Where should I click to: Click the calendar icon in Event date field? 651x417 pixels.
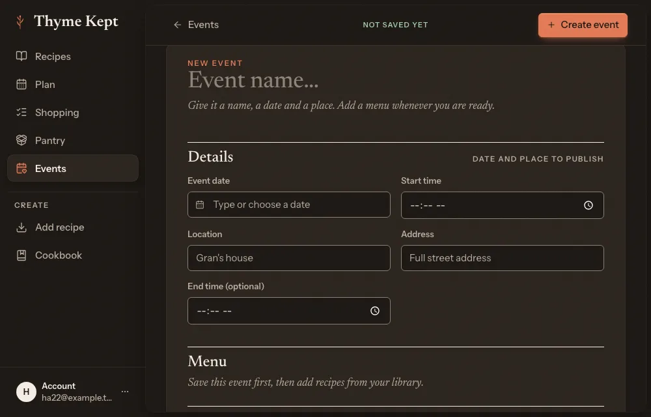coord(200,205)
